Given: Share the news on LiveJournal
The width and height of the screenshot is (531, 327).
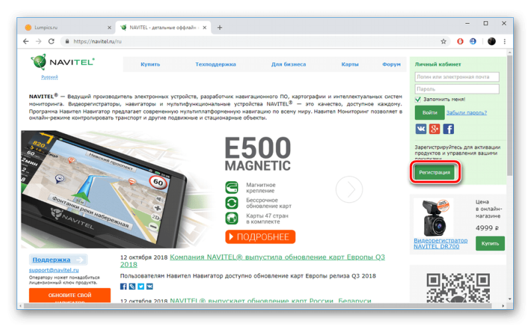Looking at the screenshot, I should tap(132, 287).
